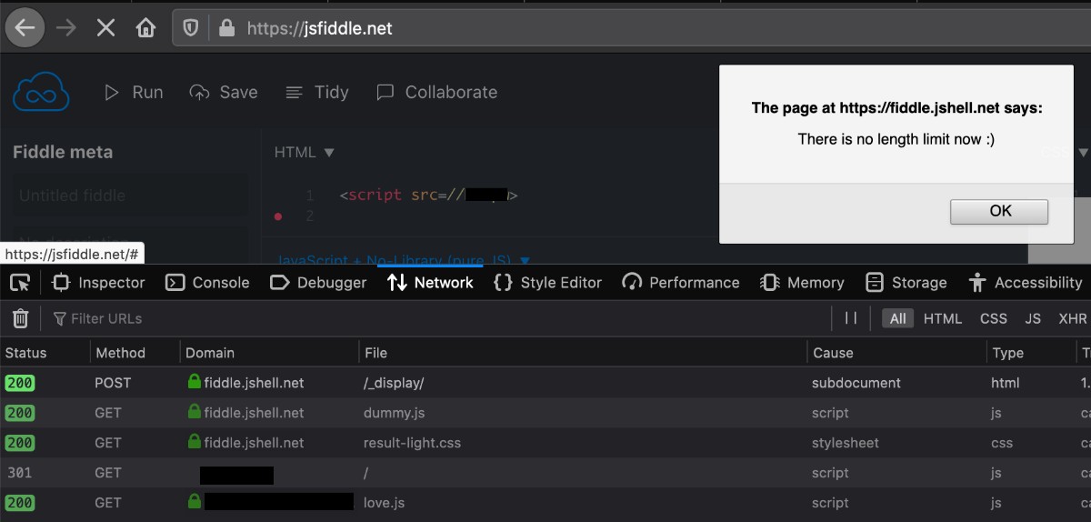Go to browser home page icon
1091x522 pixels.
145,28
